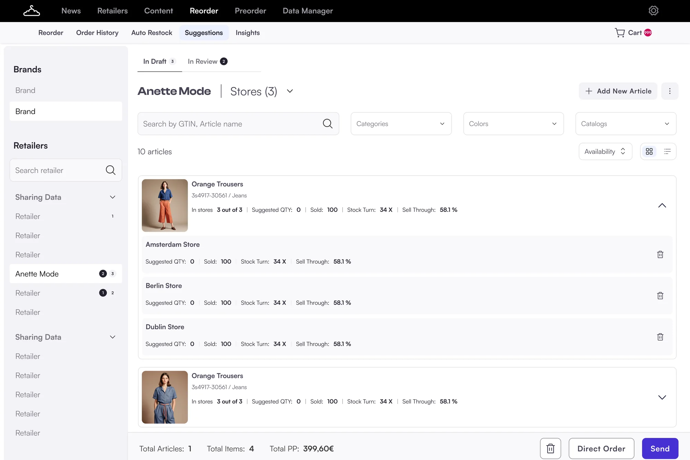The width and height of the screenshot is (690, 460).
Task: Click the article search magnifier icon
Action: pyautogui.click(x=327, y=124)
